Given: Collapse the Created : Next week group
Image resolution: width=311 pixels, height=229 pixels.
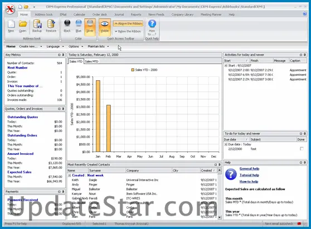Looking at the screenshot, I should pos(70,176).
